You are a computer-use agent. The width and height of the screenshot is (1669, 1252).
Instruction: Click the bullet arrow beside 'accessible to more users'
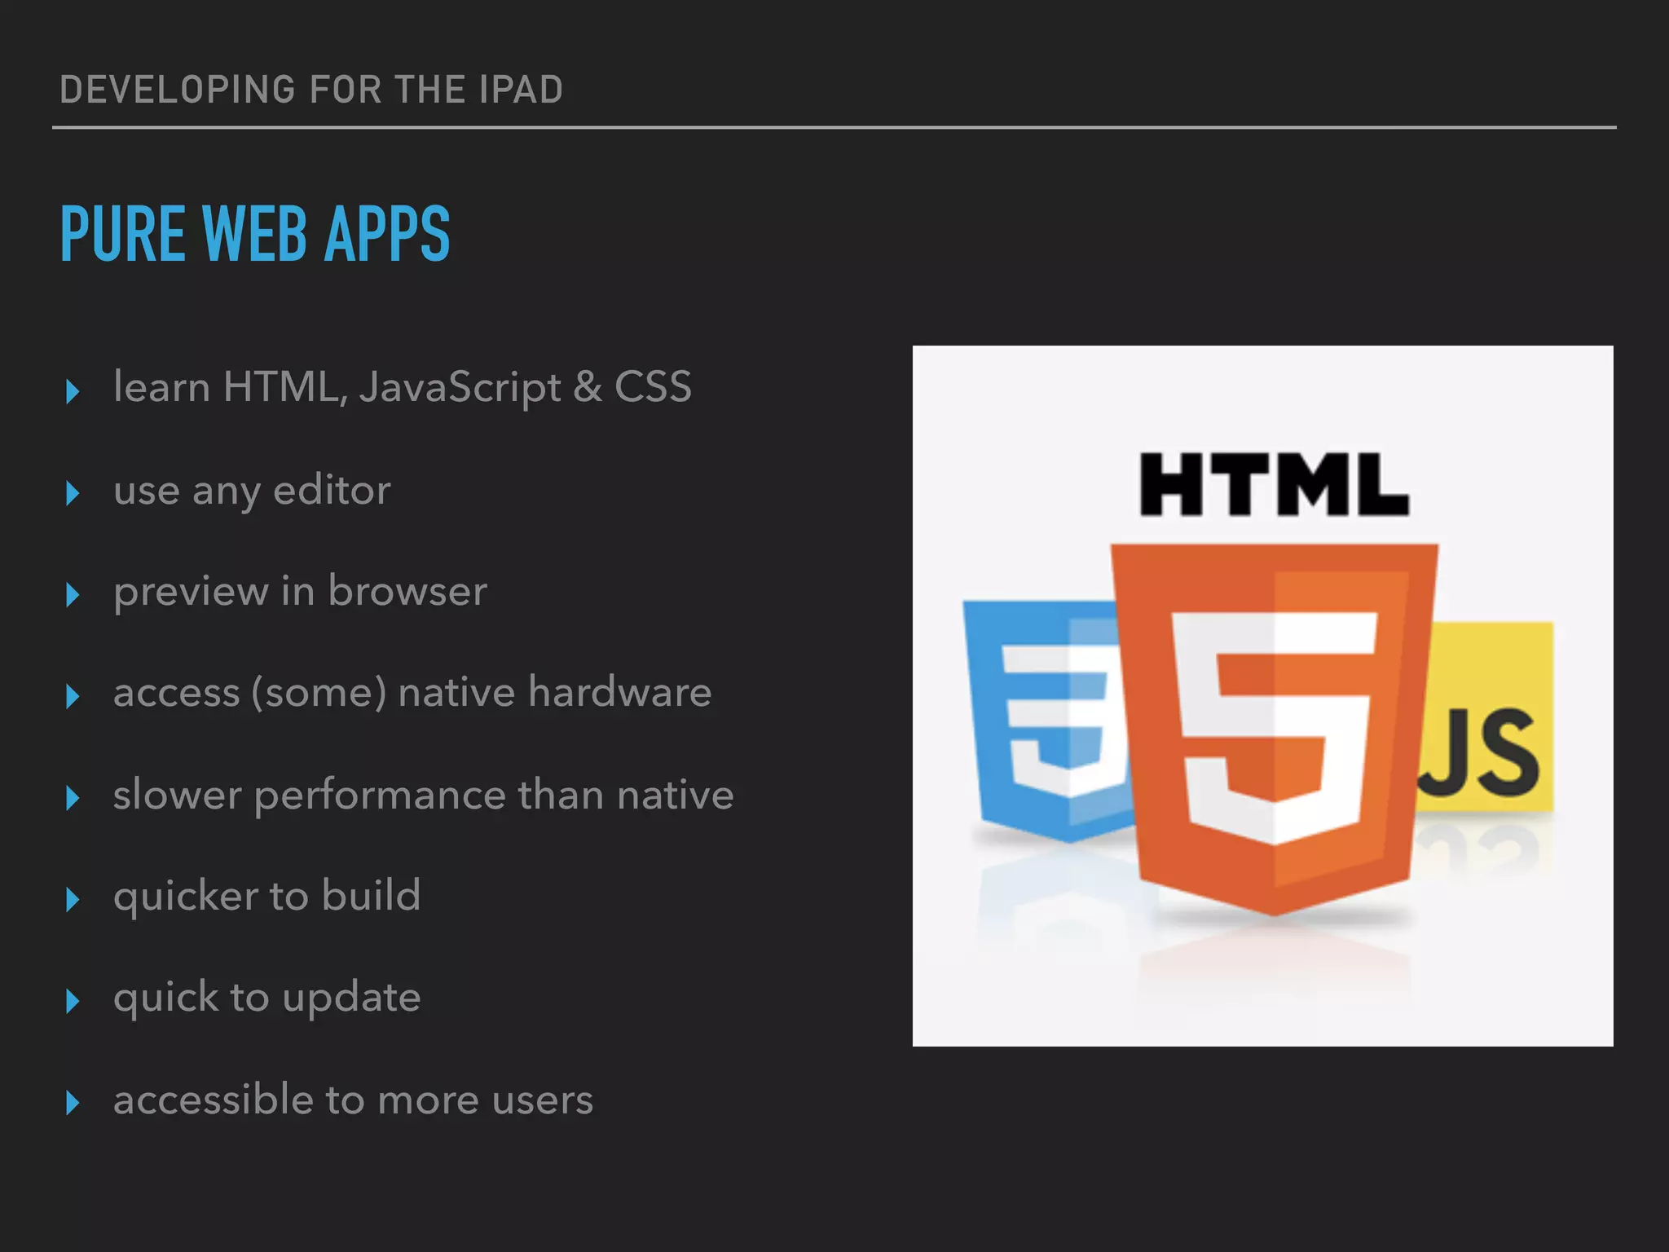(73, 1103)
